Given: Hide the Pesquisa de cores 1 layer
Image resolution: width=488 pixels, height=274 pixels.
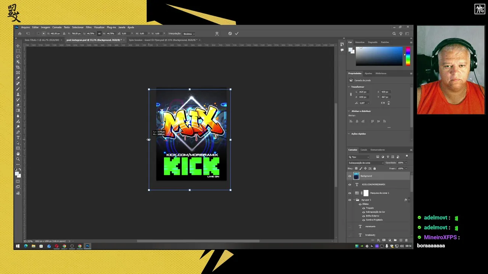Looking at the screenshot, I should tap(350, 193).
